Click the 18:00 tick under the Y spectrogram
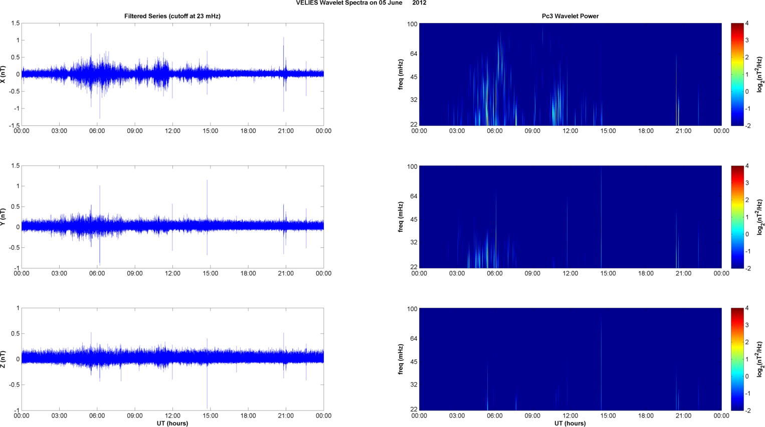This screenshot has width=765, height=427. point(646,273)
